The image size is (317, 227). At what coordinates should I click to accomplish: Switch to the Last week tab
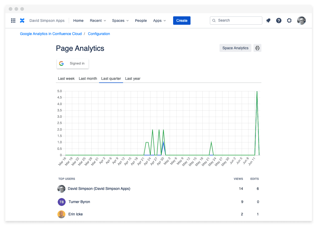point(66,78)
